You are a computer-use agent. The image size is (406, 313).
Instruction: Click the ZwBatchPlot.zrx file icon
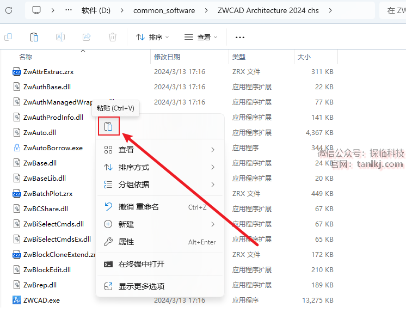17,193
